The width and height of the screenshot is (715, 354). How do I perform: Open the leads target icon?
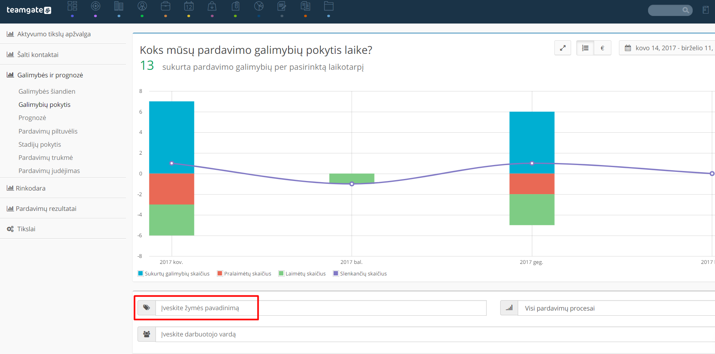point(96,6)
